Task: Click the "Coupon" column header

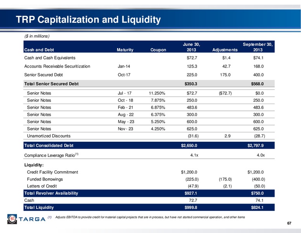Action: point(158,50)
